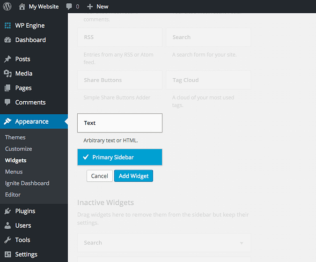Click the Drag widgets here to remove text

[163, 218]
